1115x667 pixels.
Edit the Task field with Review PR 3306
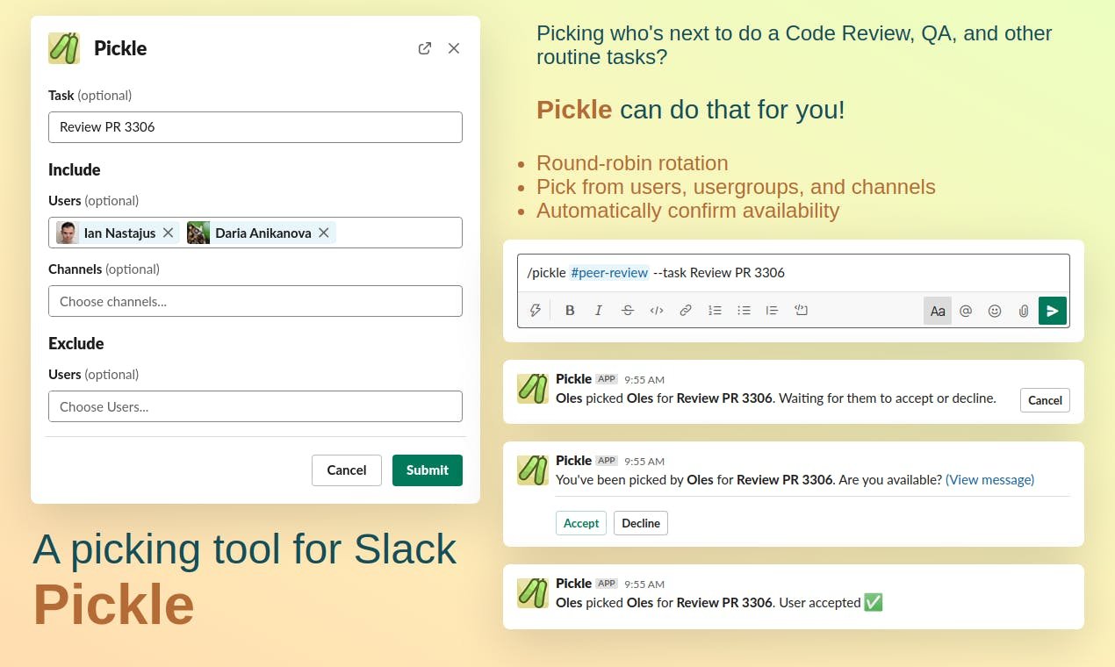point(255,127)
